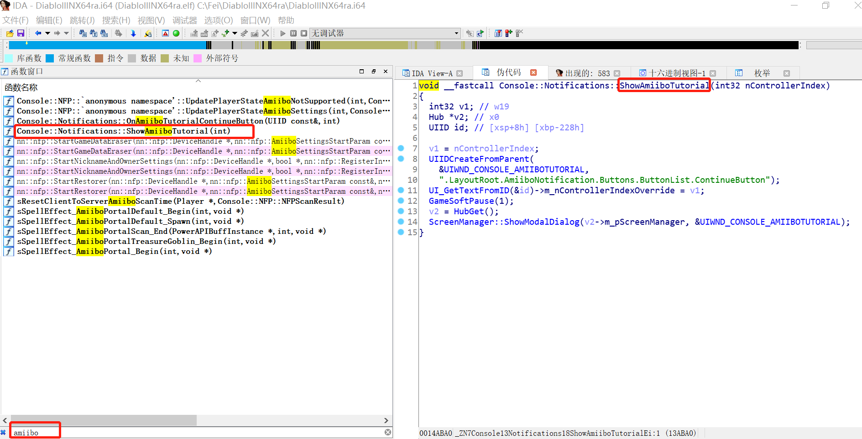Save the database with the floppy icon
The width and height of the screenshot is (862, 439).
pyautogui.click(x=21, y=33)
